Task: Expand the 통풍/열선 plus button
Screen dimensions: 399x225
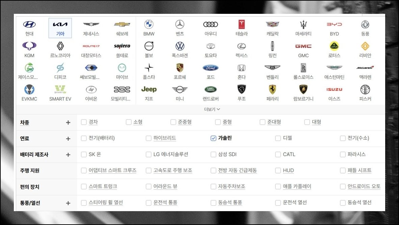Action: click(68, 203)
